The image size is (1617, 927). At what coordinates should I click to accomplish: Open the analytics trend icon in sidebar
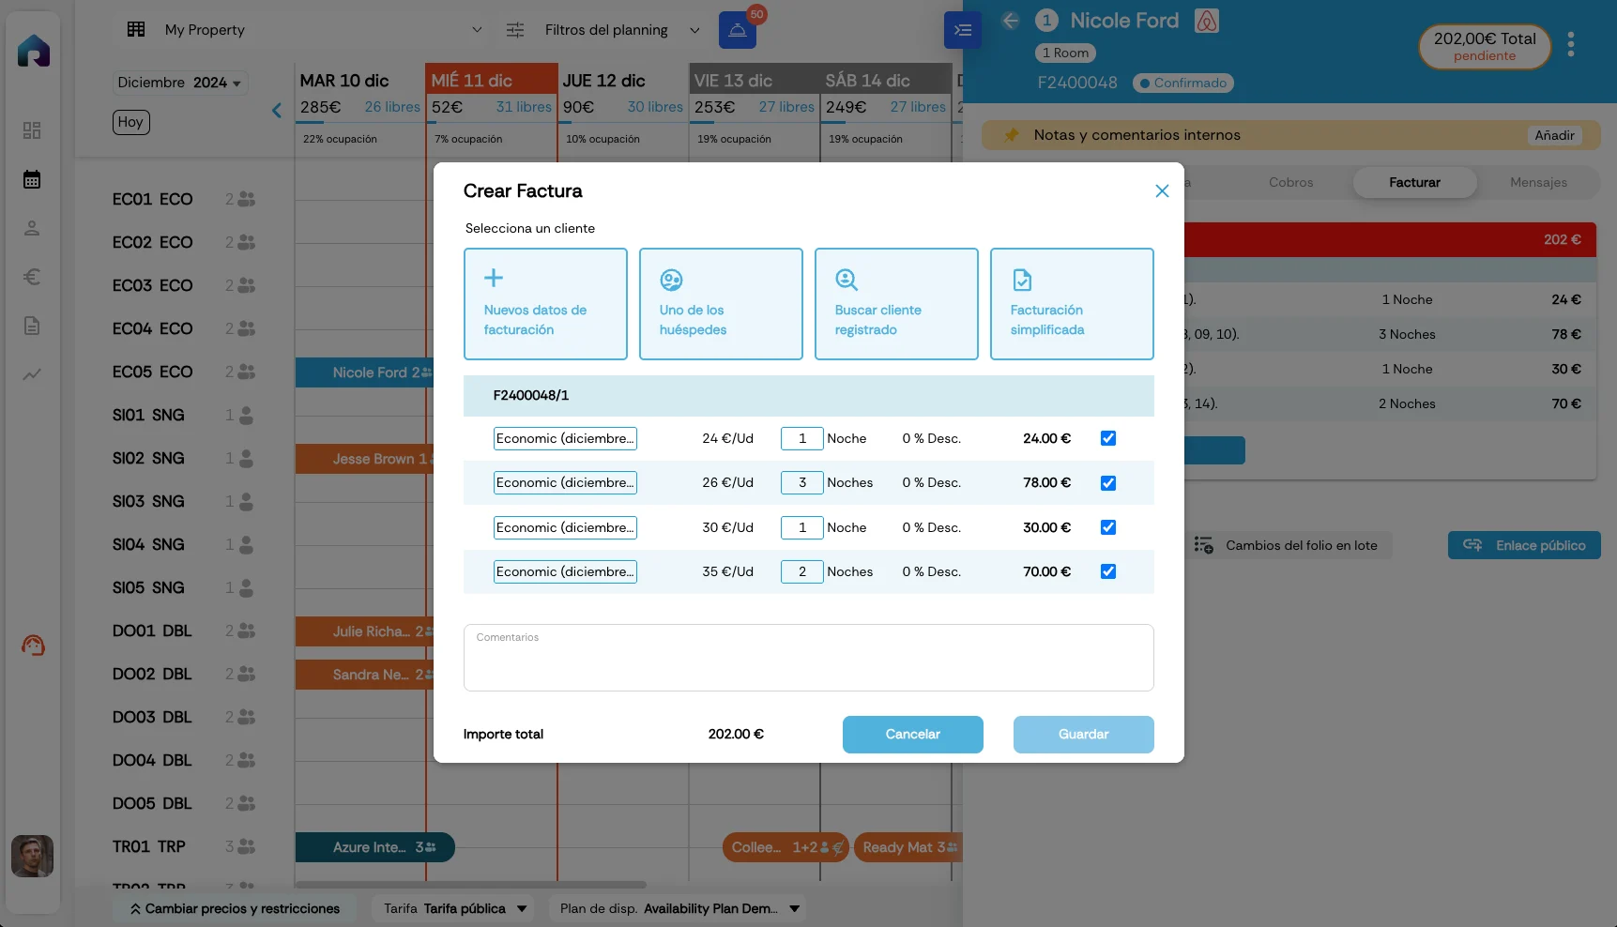point(32,374)
